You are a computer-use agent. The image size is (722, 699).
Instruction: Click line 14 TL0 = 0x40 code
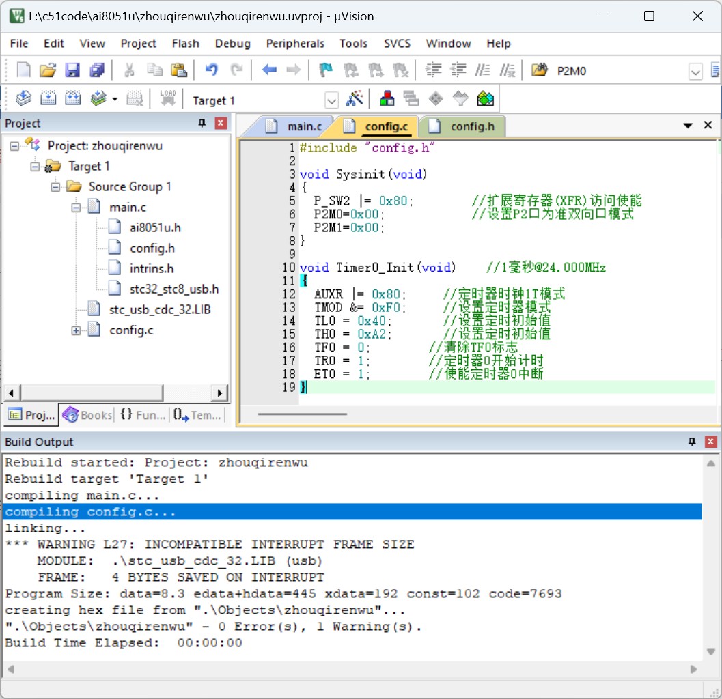pos(352,321)
